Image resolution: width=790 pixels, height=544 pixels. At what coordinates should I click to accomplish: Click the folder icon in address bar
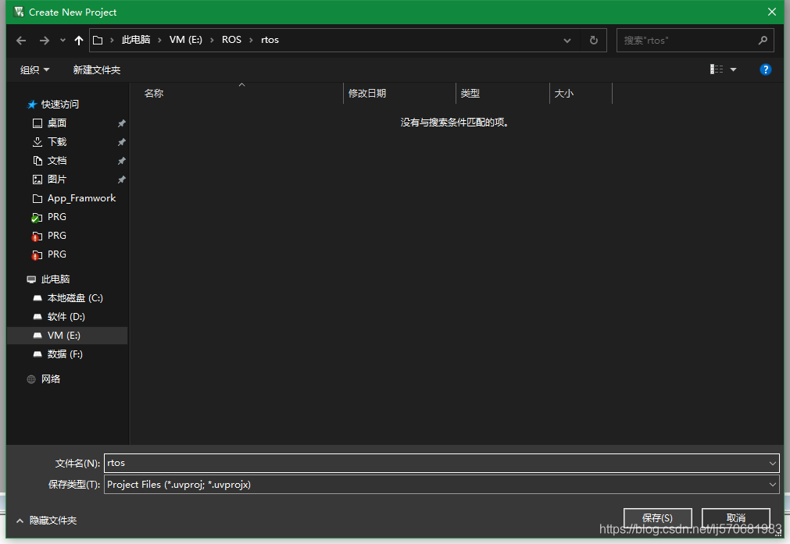pos(98,41)
